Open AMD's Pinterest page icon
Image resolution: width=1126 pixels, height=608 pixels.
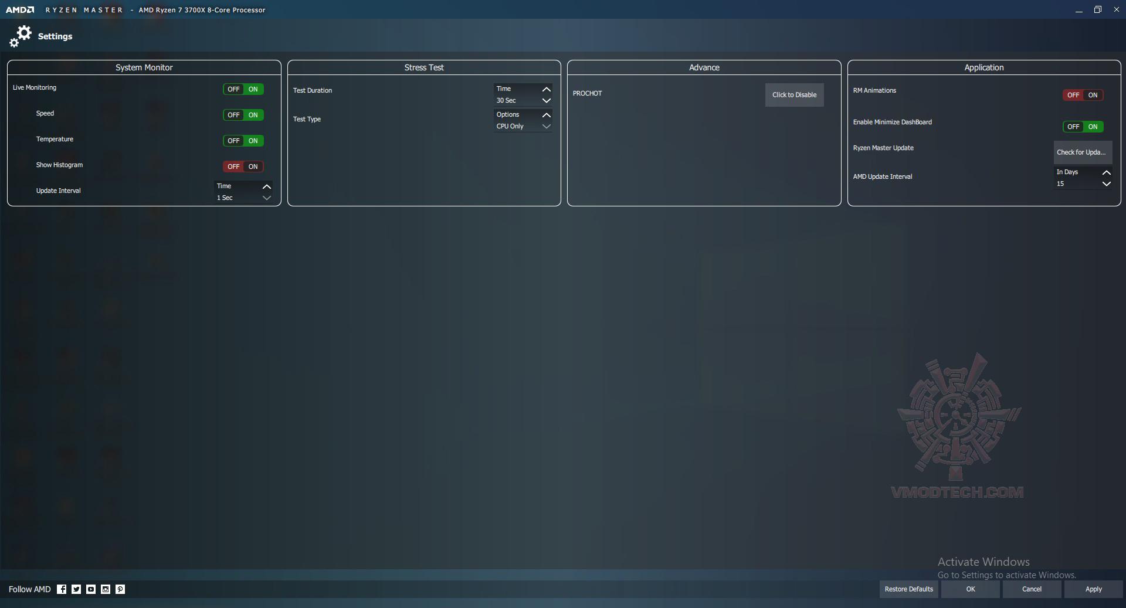point(120,589)
